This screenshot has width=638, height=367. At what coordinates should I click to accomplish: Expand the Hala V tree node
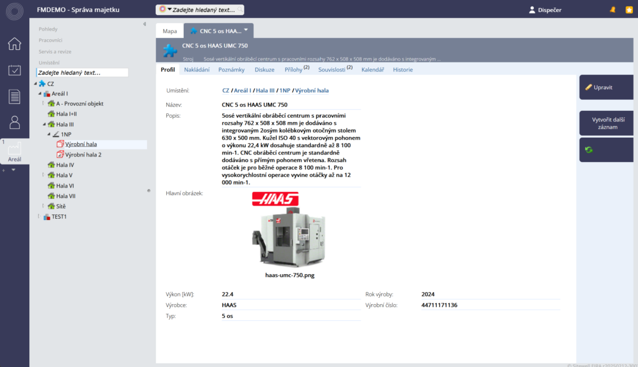pyautogui.click(x=44, y=175)
